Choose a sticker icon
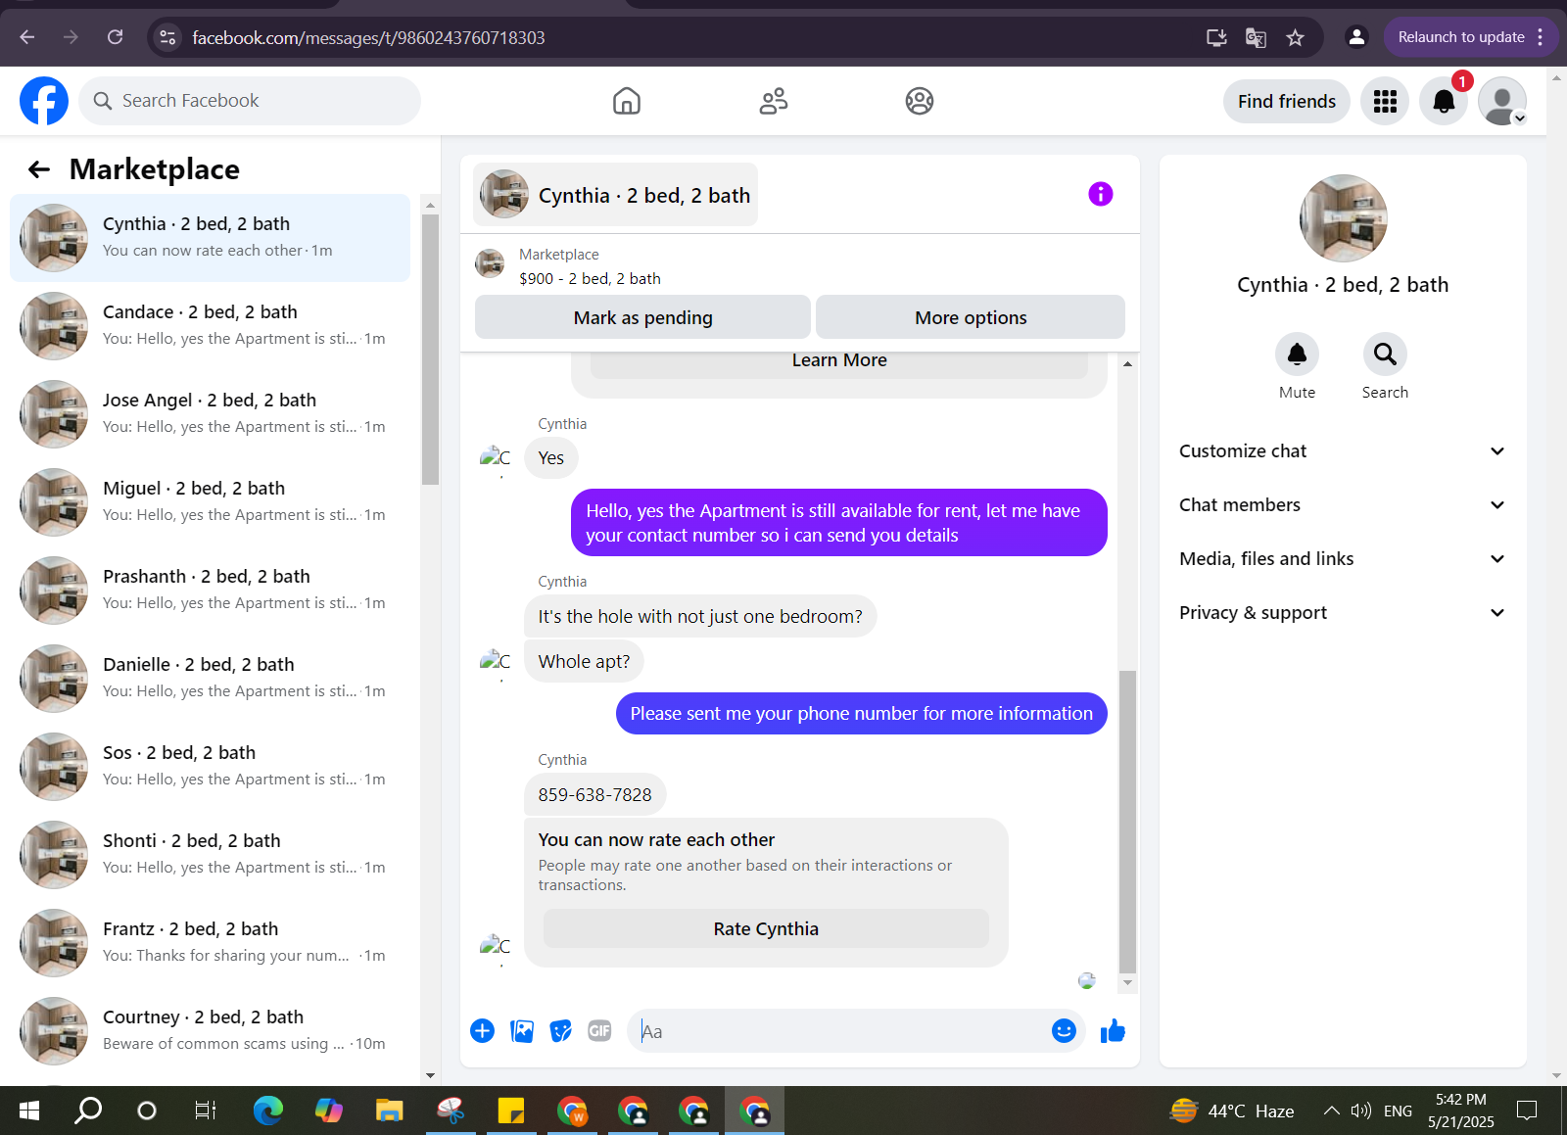The height and width of the screenshot is (1135, 1567). pyautogui.click(x=560, y=1030)
